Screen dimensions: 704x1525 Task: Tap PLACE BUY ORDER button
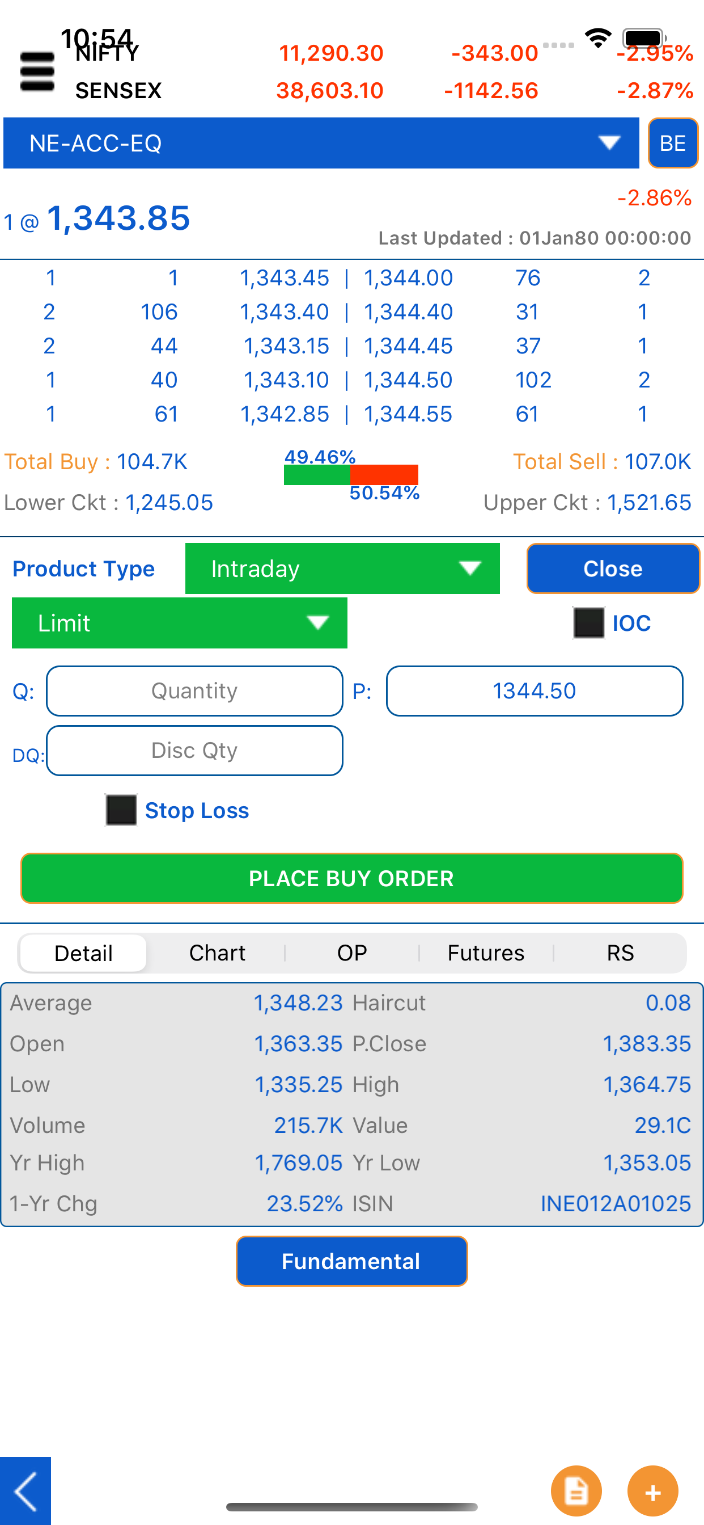click(352, 879)
